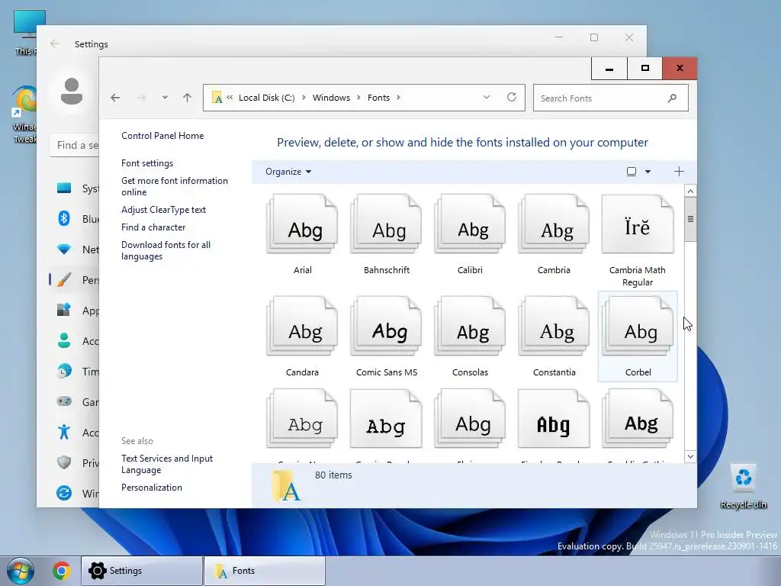Image resolution: width=781 pixels, height=586 pixels.
Task: Go up one folder level
Action: click(x=188, y=98)
